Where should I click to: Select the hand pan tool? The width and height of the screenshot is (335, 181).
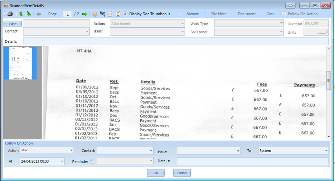[x=95, y=14]
